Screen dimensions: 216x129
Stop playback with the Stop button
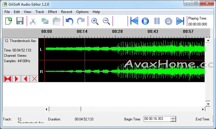[x=168, y=21]
